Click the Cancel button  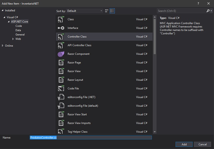pos(202,144)
